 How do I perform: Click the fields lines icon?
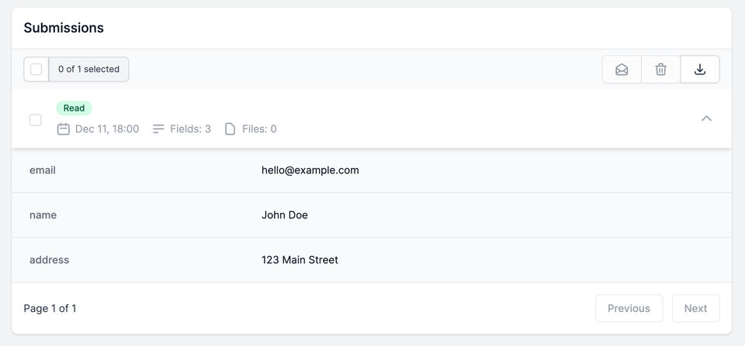(158, 129)
